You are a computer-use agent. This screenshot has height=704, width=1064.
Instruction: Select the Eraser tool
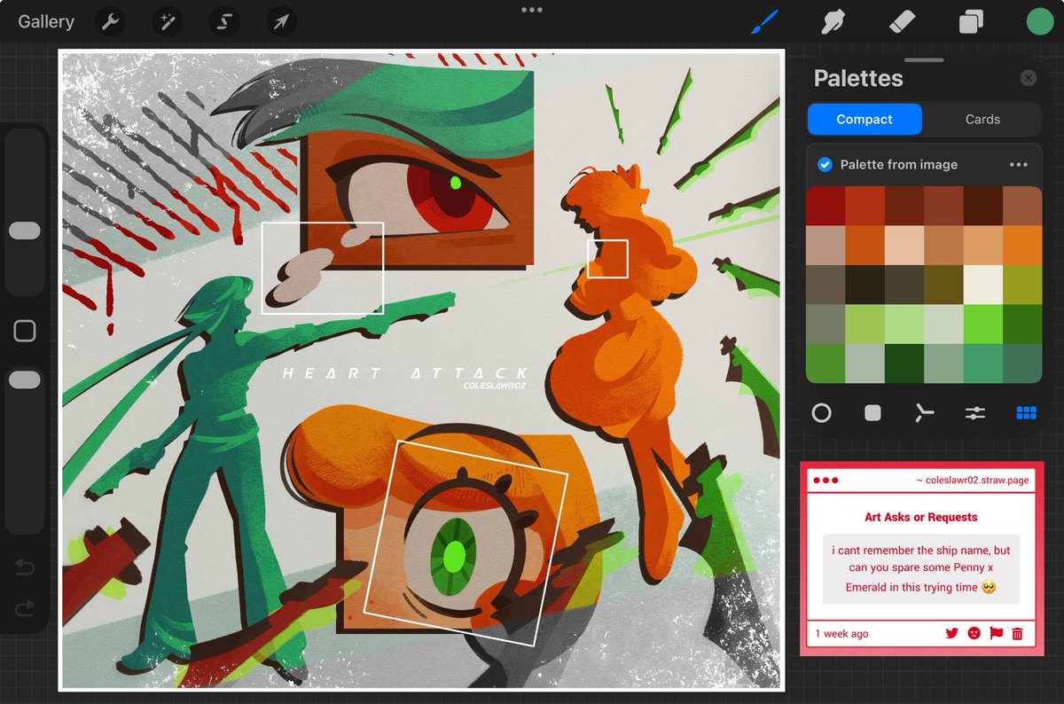[902, 21]
